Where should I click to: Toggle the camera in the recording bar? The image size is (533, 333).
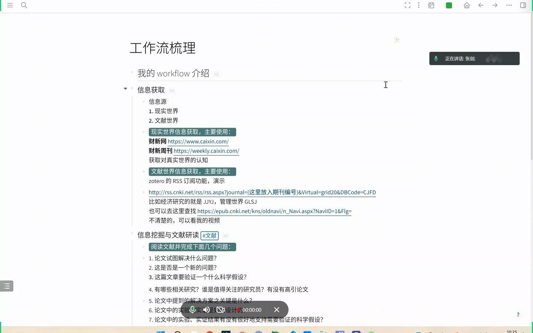(x=221, y=310)
